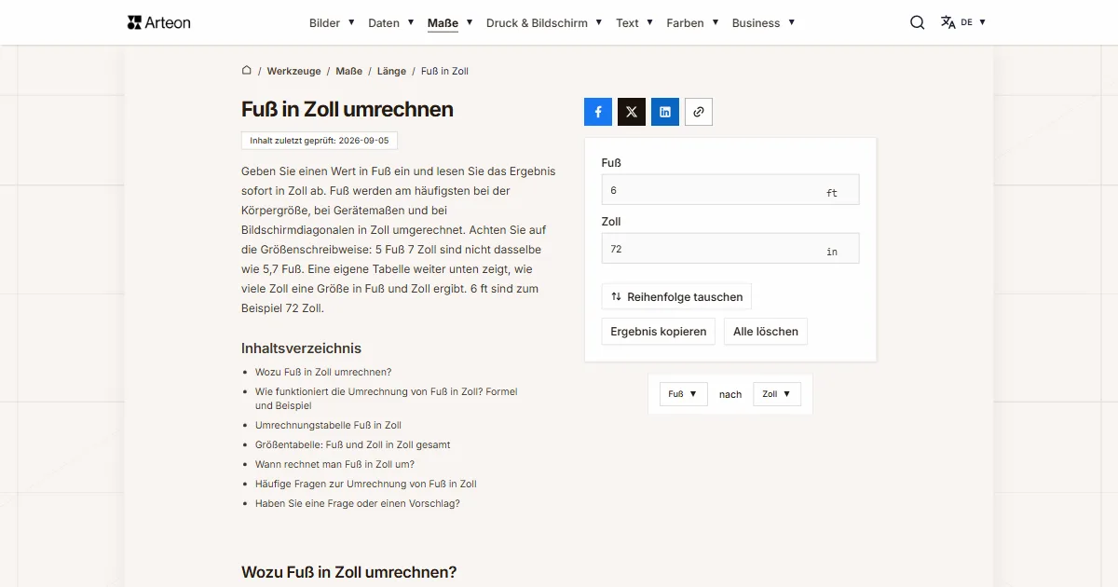Click the Zoll input field

[x=730, y=249]
